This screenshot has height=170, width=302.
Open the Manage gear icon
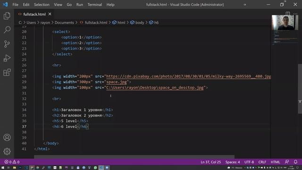[7, 151]
